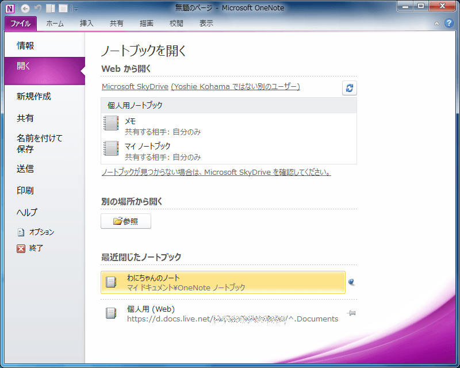Open オプション settings
This screenshot has width=460, height=368.
(41, 232)
